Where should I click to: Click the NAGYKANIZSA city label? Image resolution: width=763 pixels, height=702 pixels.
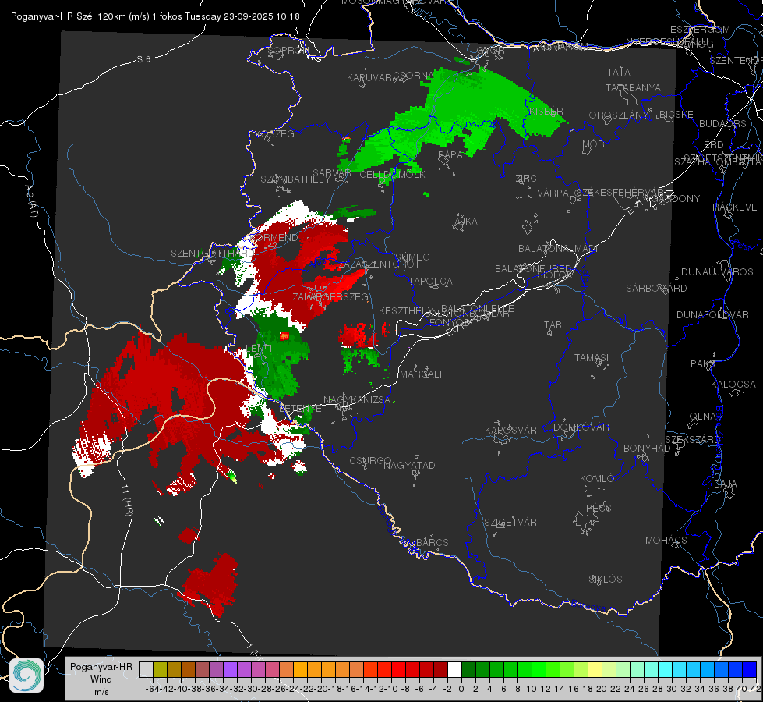click(x=357, y=400)
